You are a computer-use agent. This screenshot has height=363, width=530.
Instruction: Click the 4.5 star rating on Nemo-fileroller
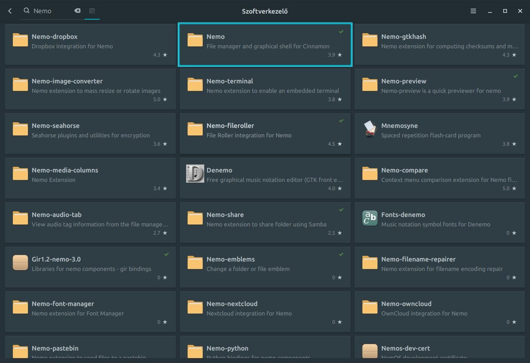(335, 144)
